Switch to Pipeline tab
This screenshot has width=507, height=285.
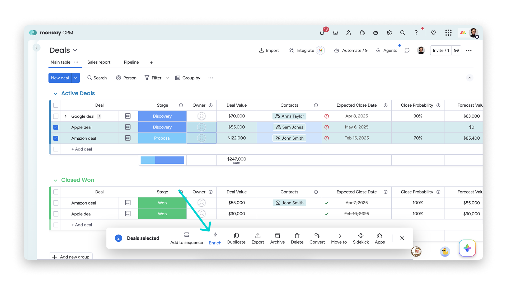[131, 62]
